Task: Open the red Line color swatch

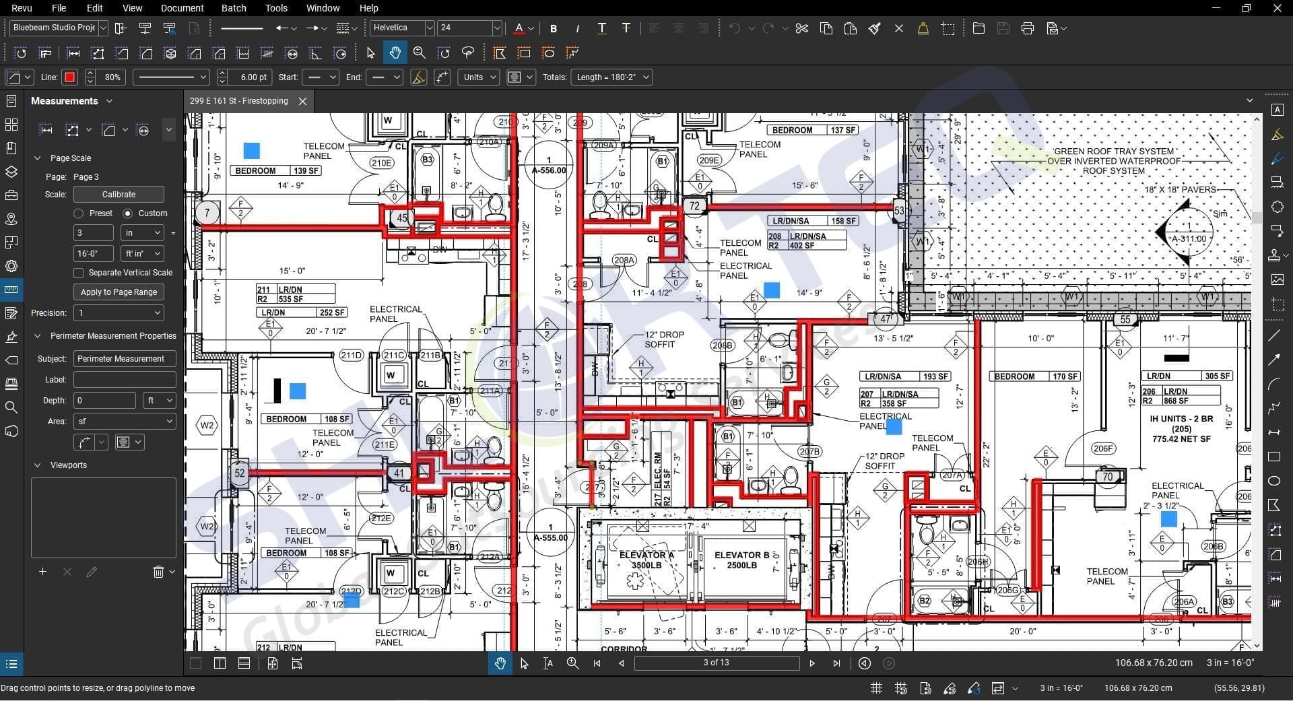Action: tap(69, 77)
